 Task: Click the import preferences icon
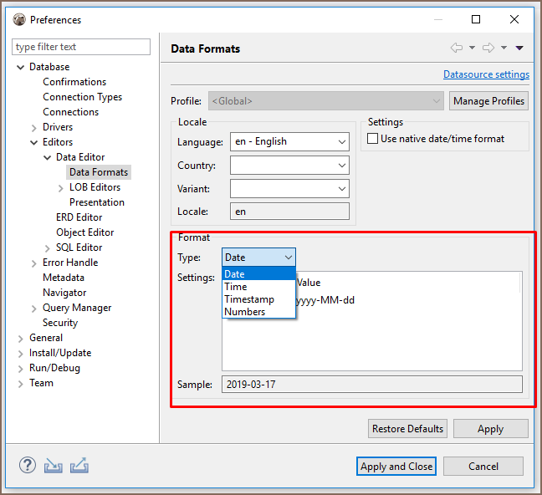54,466
